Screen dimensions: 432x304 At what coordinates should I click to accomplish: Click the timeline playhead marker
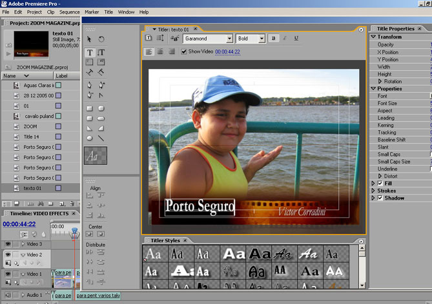(x=75, y=231)
